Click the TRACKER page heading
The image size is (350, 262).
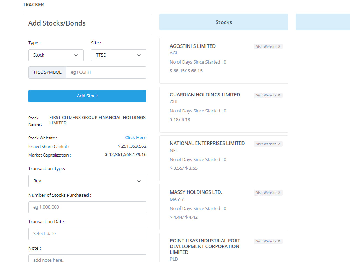pos(34,5)
